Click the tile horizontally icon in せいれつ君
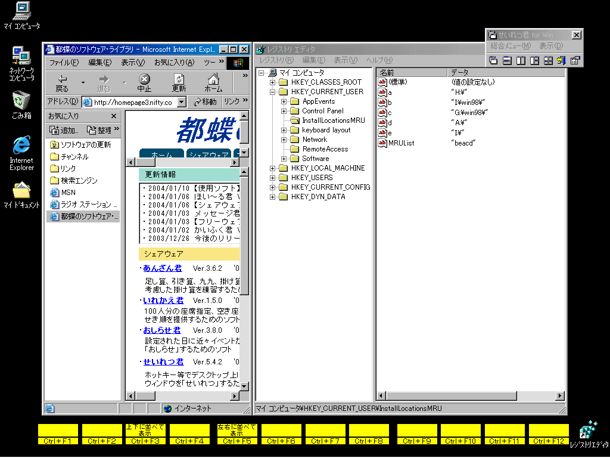 507,60
